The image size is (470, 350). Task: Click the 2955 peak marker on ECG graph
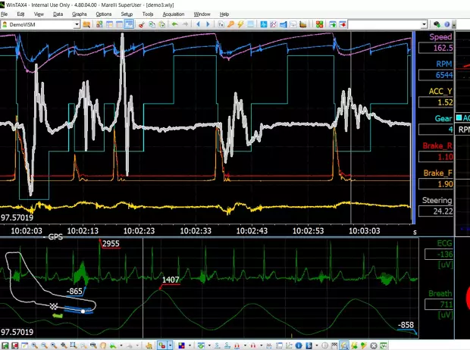pyautogui.click(x=111, y=244)
